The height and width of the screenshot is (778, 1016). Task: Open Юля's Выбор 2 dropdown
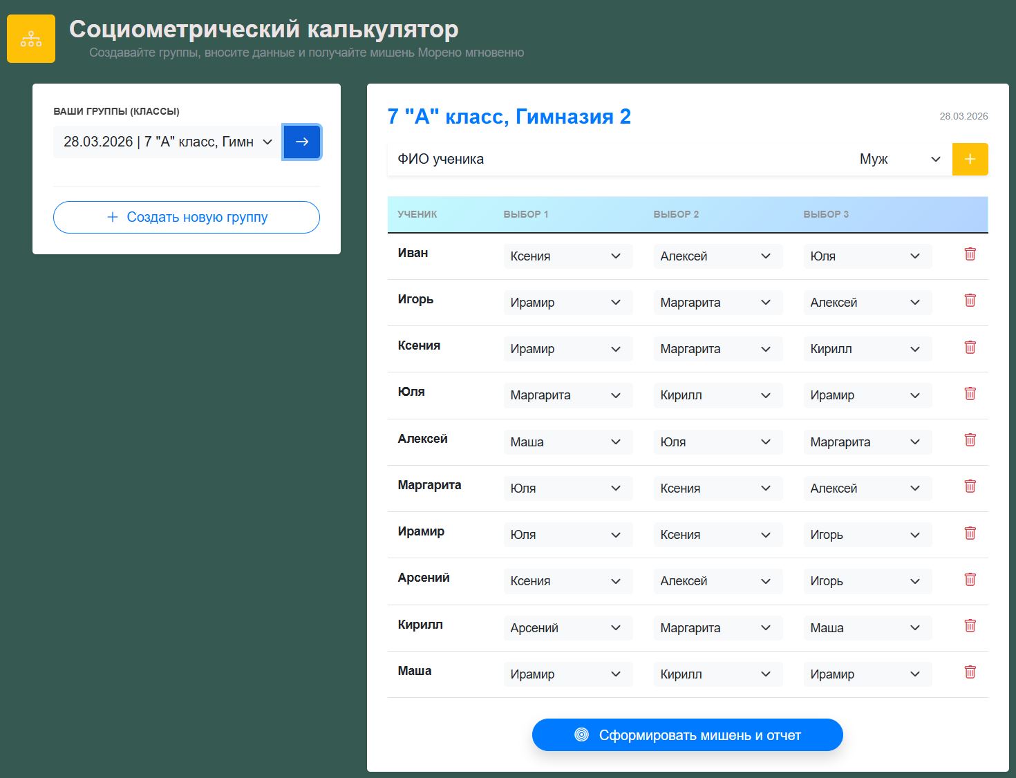point(717,395)
